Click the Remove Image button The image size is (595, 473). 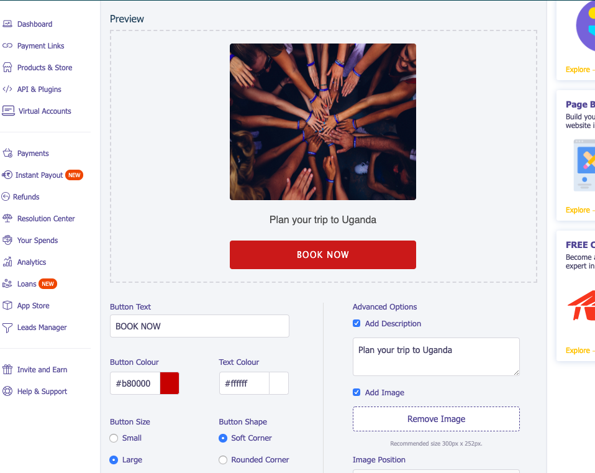[x=436, y=419]
